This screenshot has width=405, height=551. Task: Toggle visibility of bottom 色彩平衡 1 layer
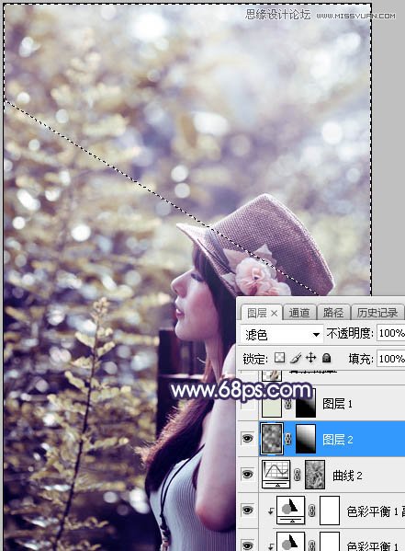click(x=247, y=545)
